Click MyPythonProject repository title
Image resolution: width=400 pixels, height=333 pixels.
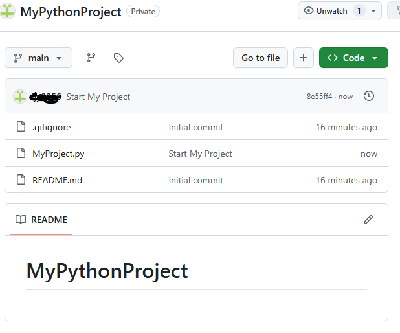pyautogui.click(x=71, y=12)
